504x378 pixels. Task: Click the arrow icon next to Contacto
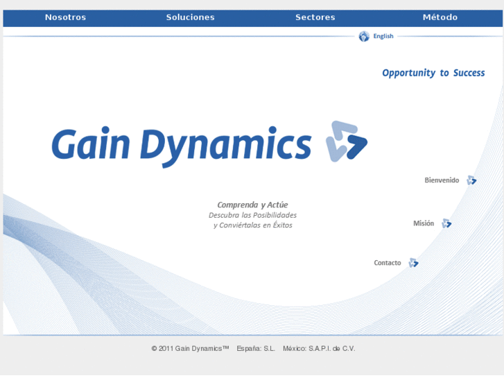pos(413,263)
